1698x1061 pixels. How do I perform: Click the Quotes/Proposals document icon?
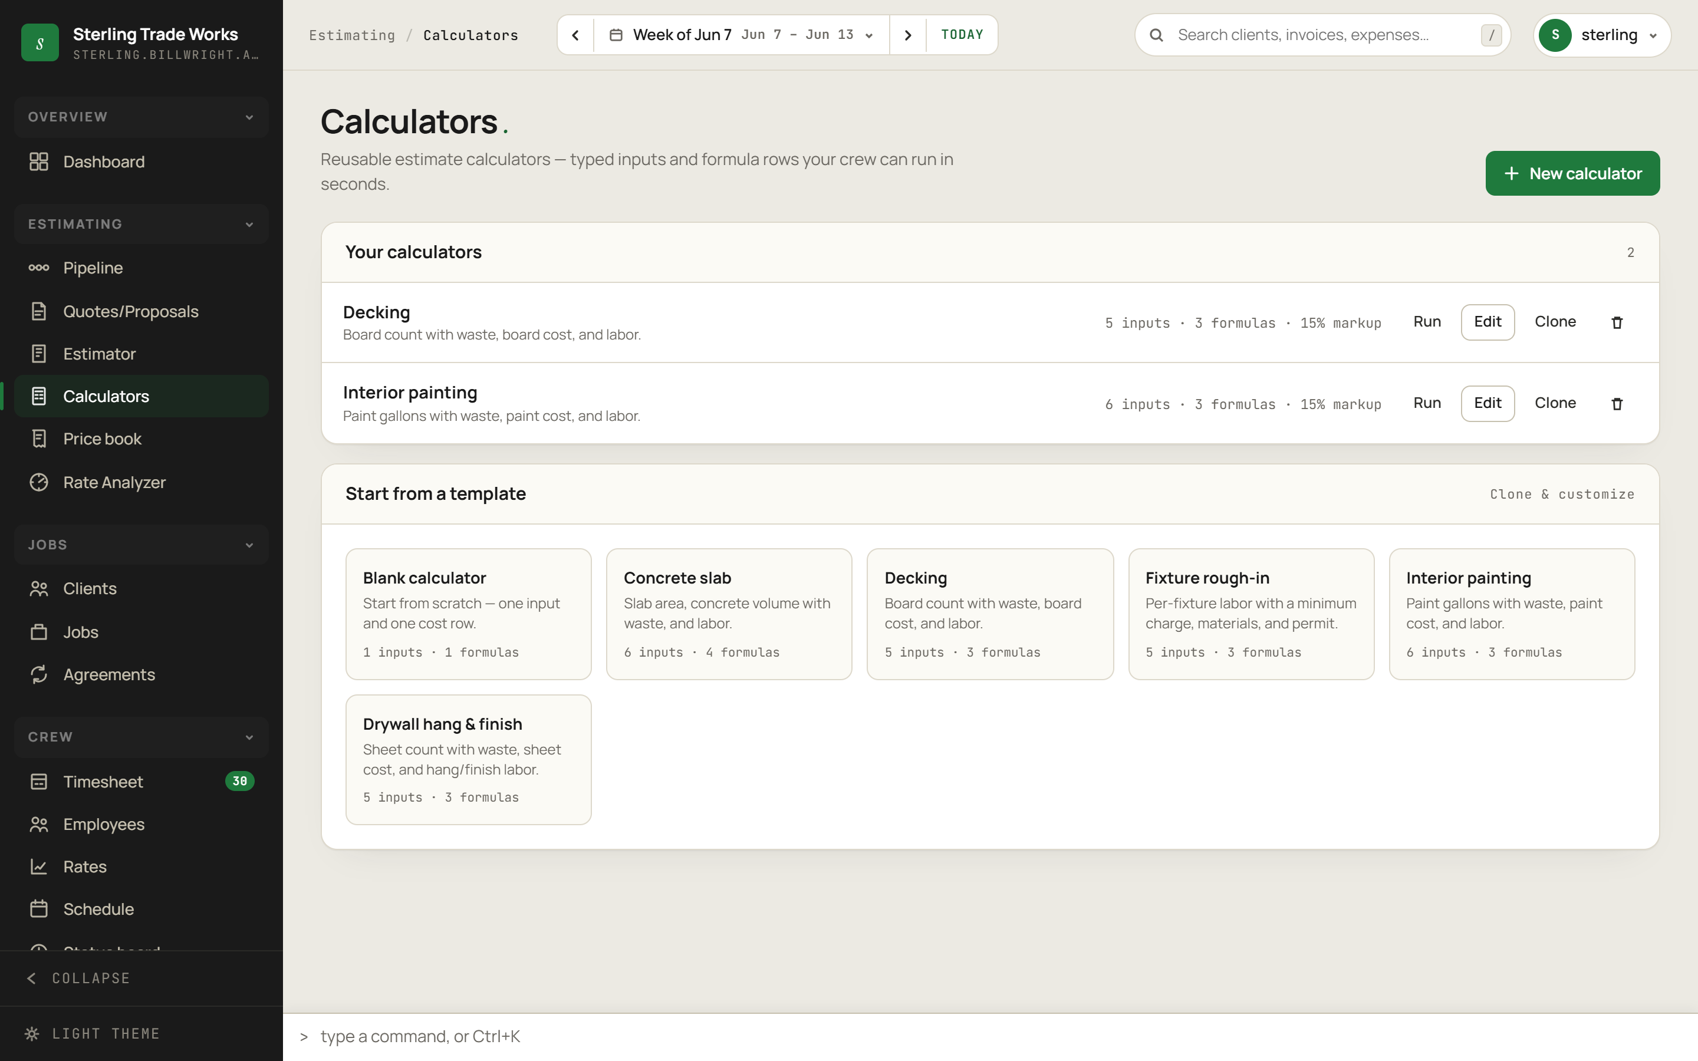[x=38, y=312]
